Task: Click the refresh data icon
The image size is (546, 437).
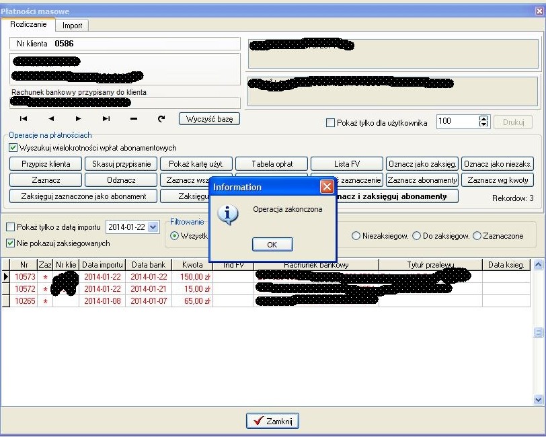Action: (x=161, y=119)
